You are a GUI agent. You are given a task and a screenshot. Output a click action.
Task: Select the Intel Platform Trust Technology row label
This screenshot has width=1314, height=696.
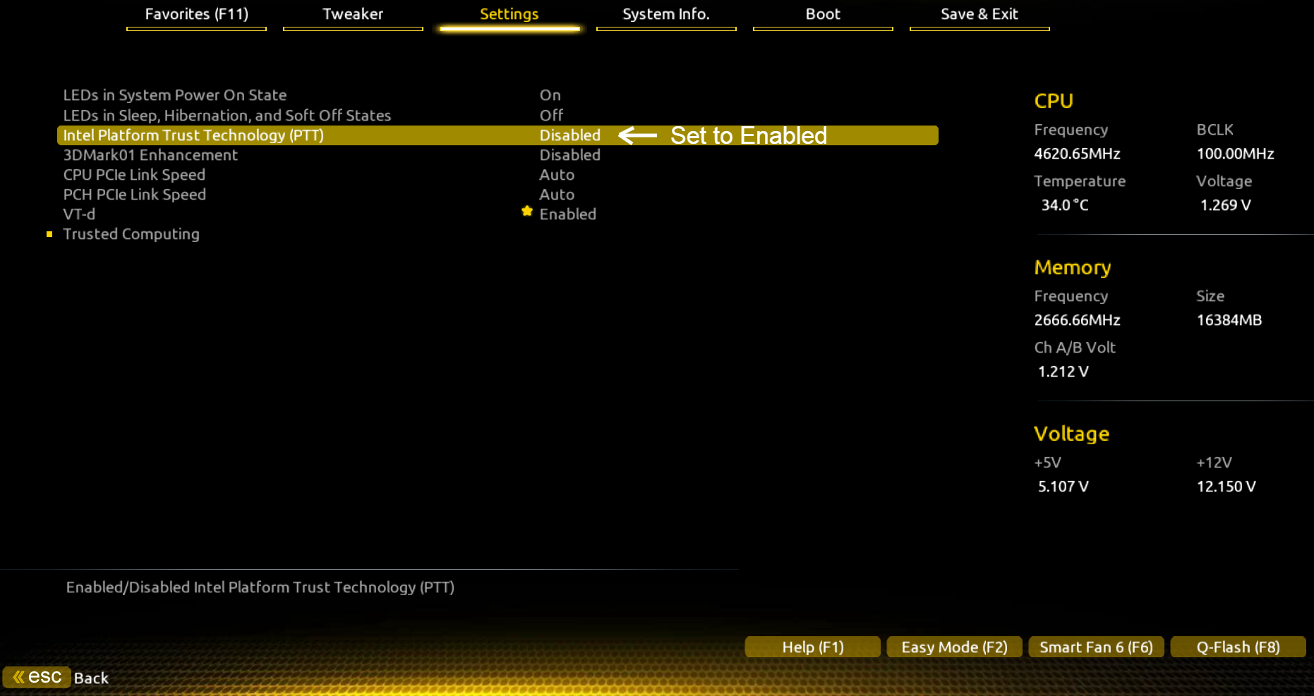coord(193,135)
